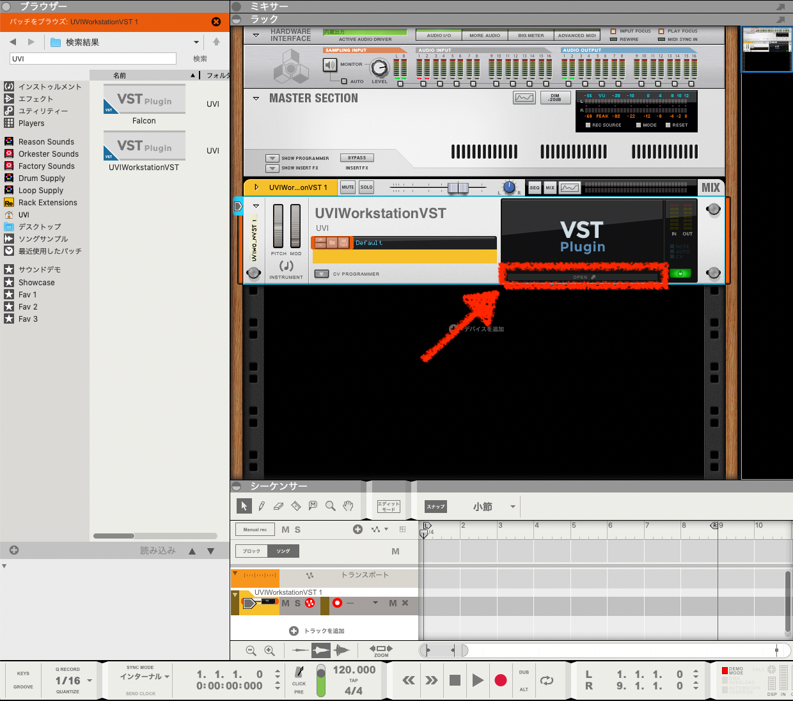793x701 pixels.
Task: Select the arrow selection tool in sequencer
Action: (x=244, y=506)
